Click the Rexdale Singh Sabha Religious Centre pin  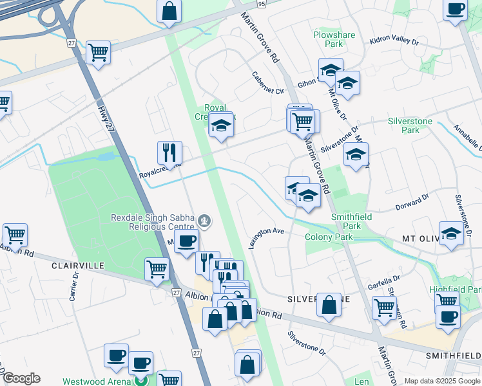tap(204, 221)
